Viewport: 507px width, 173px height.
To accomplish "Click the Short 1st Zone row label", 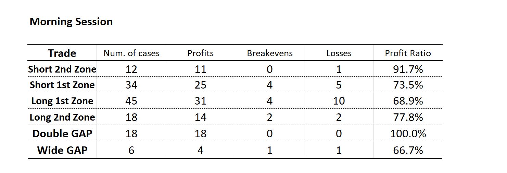I will 62,85.
